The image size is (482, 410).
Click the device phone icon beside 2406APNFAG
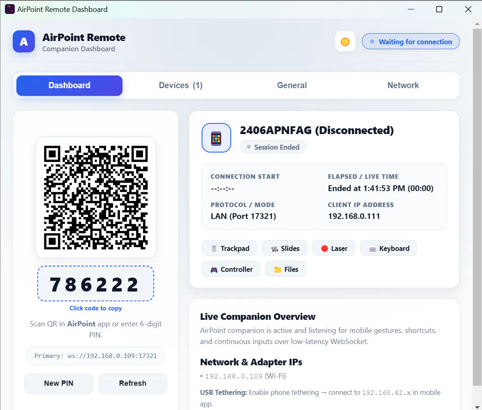[x=216, y=138]
